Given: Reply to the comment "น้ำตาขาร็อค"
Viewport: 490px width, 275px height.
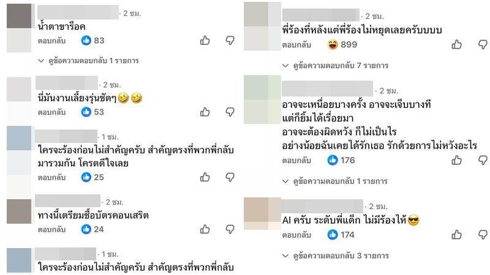Looking at the screenshot, I should click(x=52, y=40).
